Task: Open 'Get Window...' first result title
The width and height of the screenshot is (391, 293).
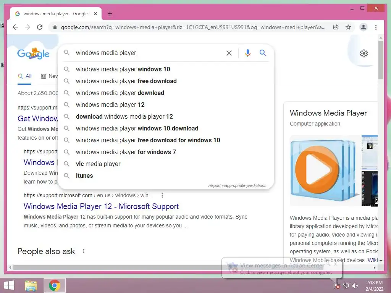Action: coord(38,119)
